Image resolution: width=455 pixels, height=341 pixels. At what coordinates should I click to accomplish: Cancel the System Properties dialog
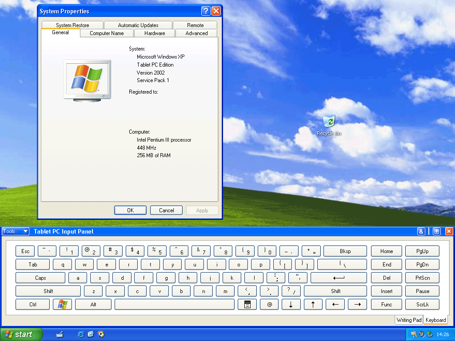pos(167,210)
